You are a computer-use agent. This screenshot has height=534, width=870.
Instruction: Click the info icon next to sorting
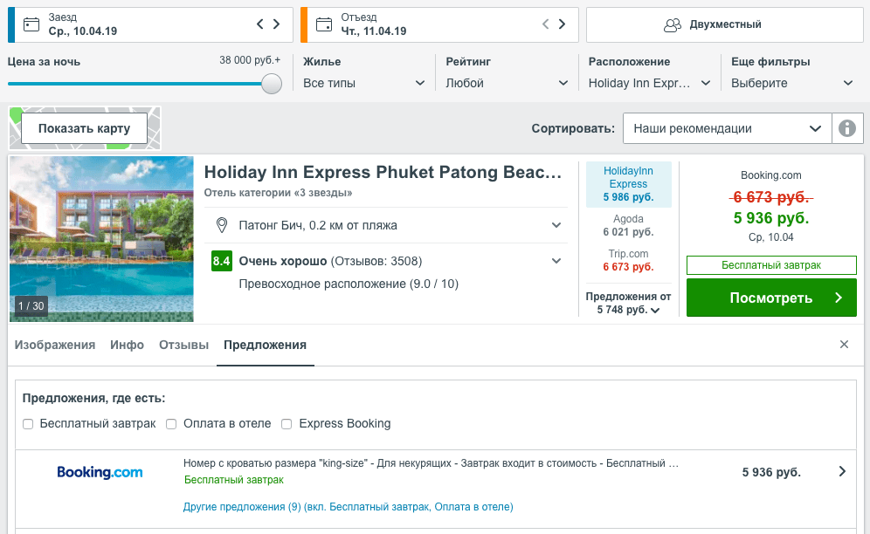click(x=846, y=128)
